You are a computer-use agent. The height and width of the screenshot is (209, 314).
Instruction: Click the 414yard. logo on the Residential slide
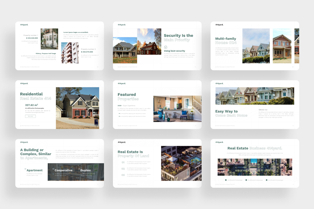[x=24, y=84]
